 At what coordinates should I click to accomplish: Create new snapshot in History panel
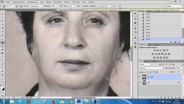pyautogui.click(x=175, y=42)
